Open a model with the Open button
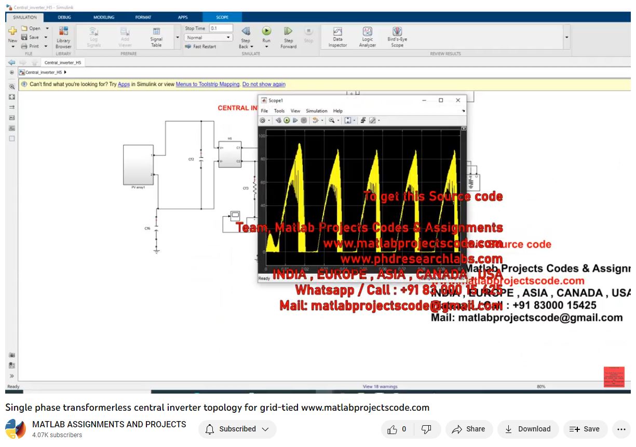 coord(31,29)
